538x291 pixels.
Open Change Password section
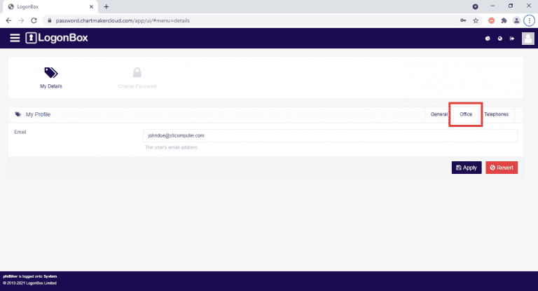(137, 77)
